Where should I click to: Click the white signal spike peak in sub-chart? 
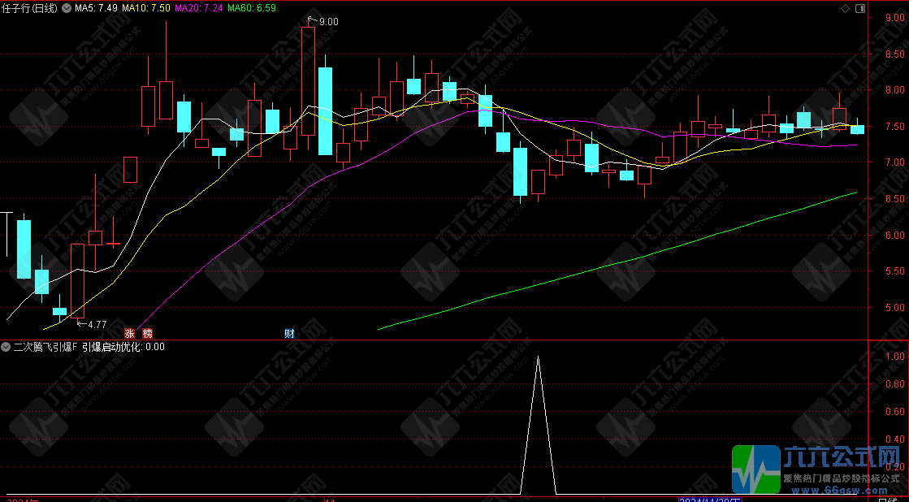pos(537,357)
